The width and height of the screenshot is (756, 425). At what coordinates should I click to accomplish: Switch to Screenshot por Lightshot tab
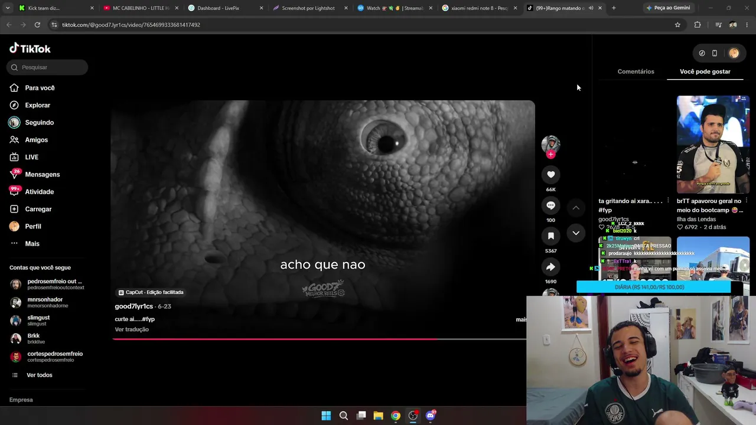[x=309, y=8]
